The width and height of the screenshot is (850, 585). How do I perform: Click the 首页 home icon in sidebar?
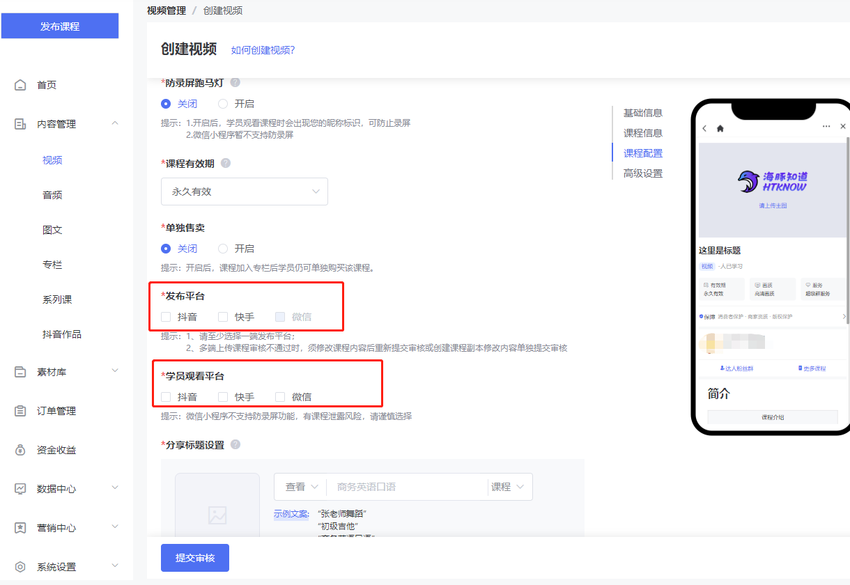[x=20, y=85]
